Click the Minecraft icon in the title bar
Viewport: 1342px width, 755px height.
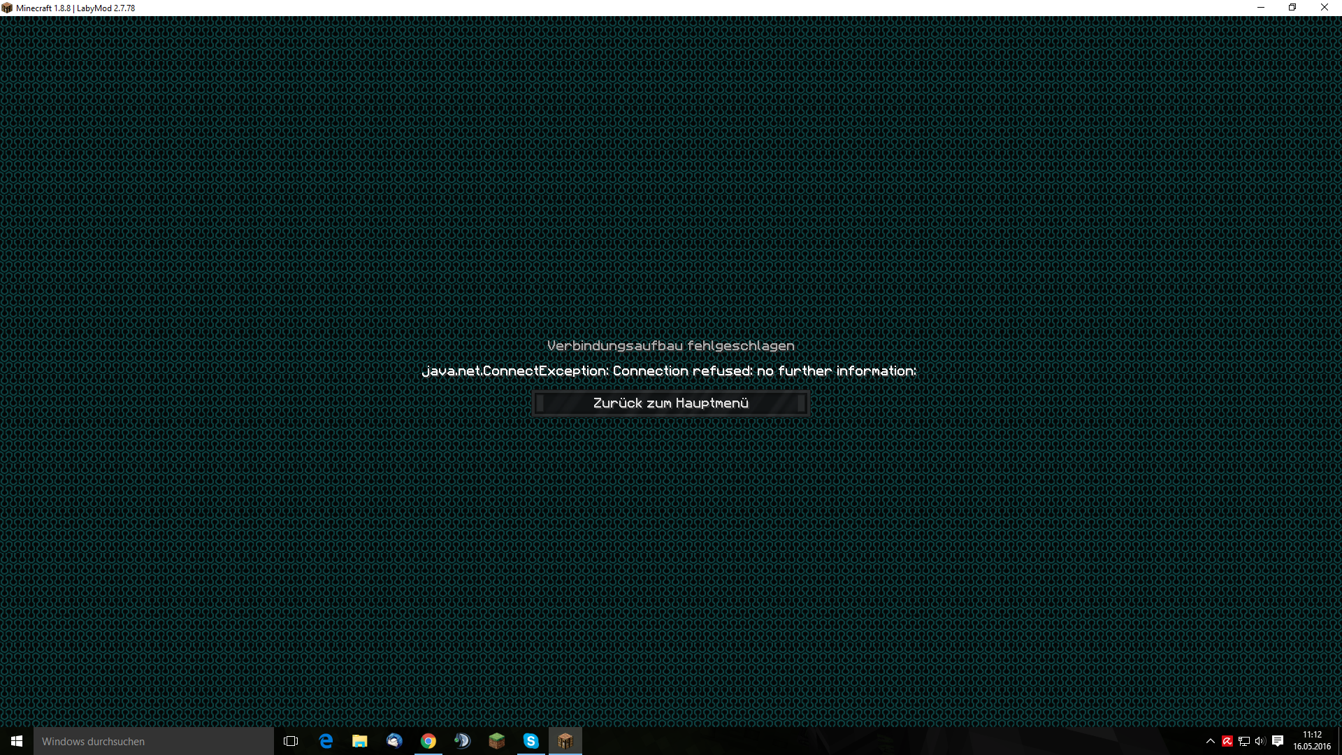point(7,8)
